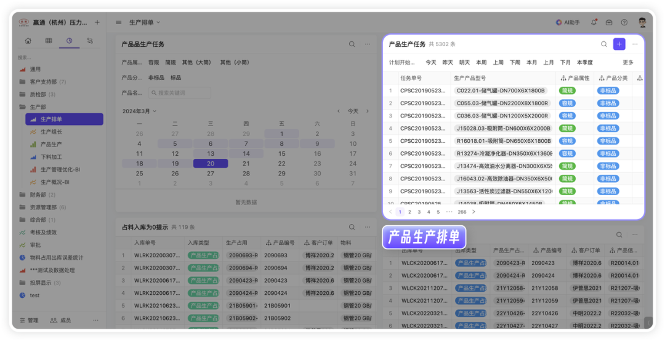The width and height of the screenshot is (665, 341).
Task: Filter product attribute by 简规
Action: click(x=171, y=62)
